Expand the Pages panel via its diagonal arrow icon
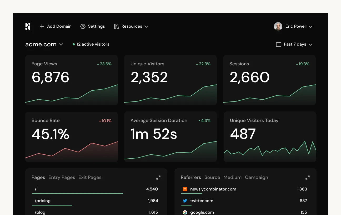Image resolution: width=341 pixels, height=215 pixels. click(158, 177)
